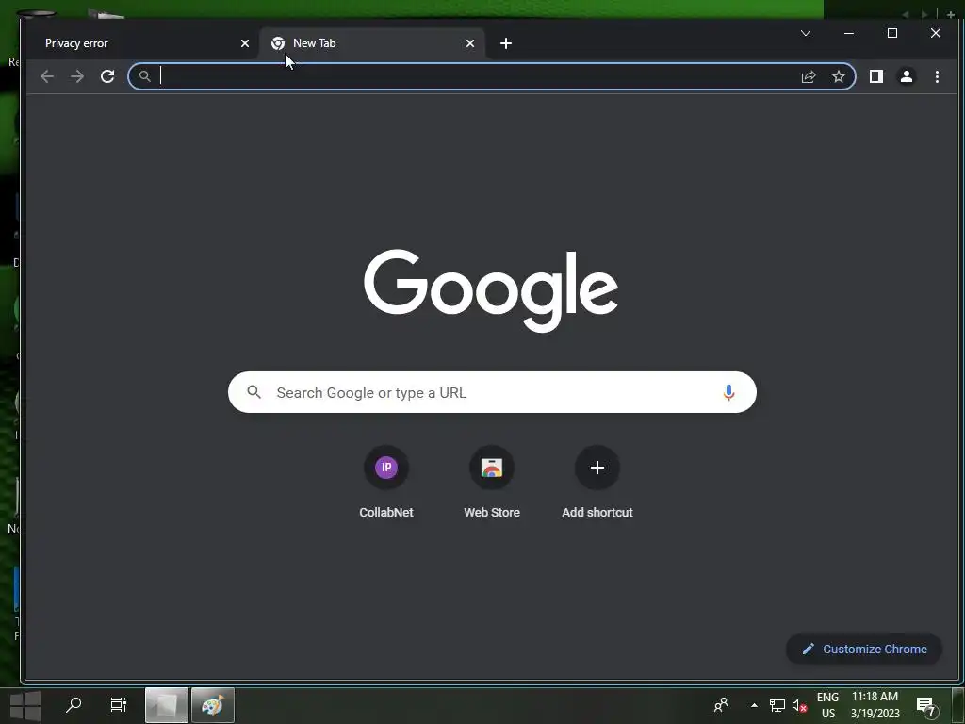The image size is (965, 724).
Task: Bookmark this tab with the star icon
Action: tap(838, 76)
